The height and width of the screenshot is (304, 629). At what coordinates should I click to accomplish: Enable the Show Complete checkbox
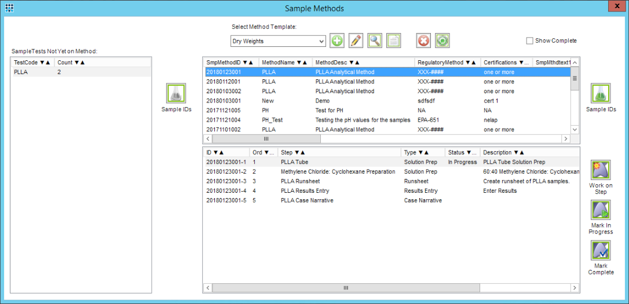coord(529,41)
